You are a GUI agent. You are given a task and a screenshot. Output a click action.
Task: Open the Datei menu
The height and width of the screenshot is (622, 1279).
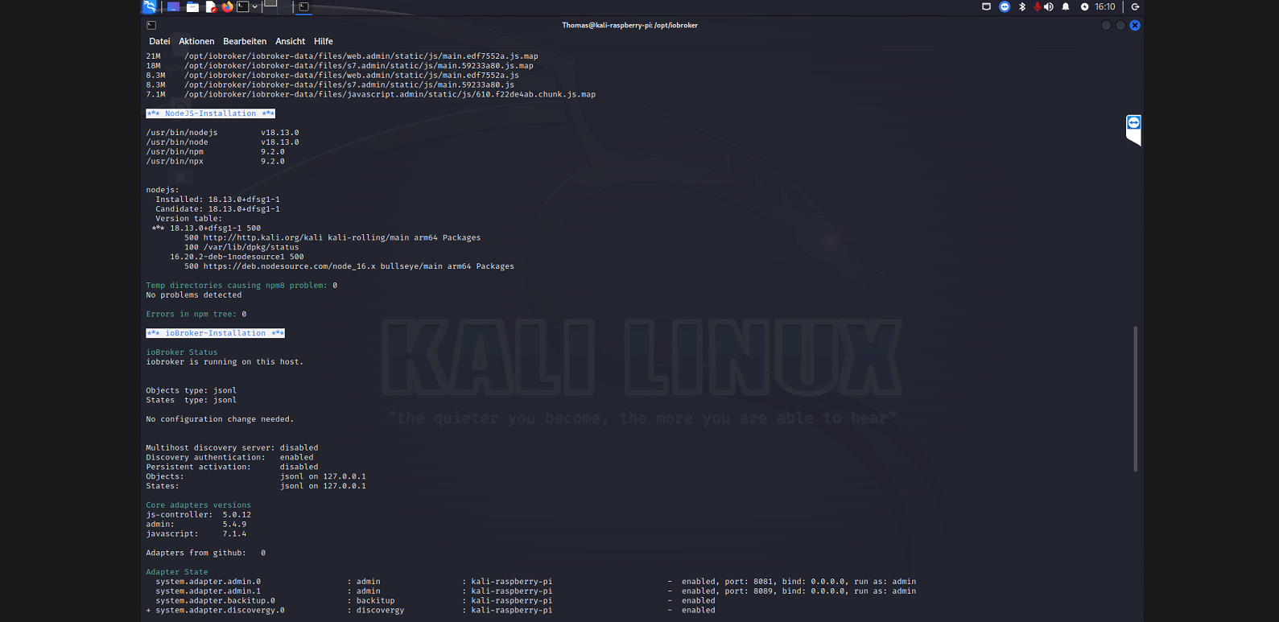point(159,41)
